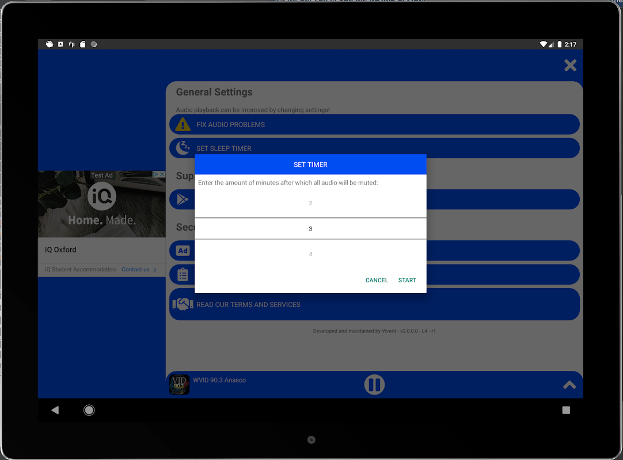623x460 pixels.
Task: Click the Developed and maintained by Viverit text
Action: point(374,331)
